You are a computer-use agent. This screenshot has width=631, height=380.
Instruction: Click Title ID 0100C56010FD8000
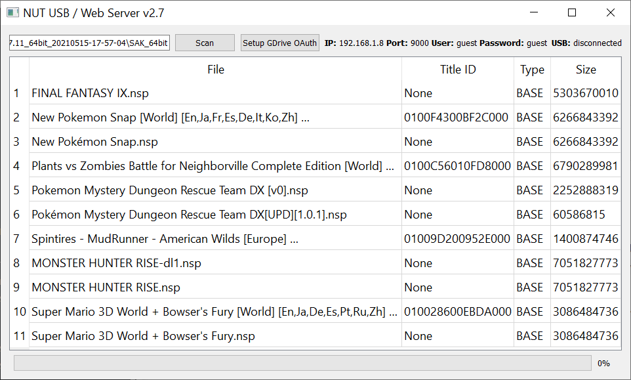click(457, 166)
